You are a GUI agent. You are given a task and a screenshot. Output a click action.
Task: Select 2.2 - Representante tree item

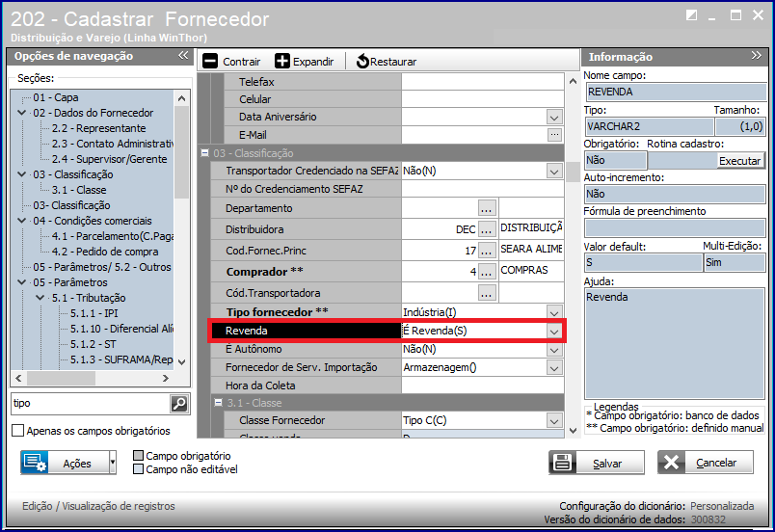tap(99, 128)
